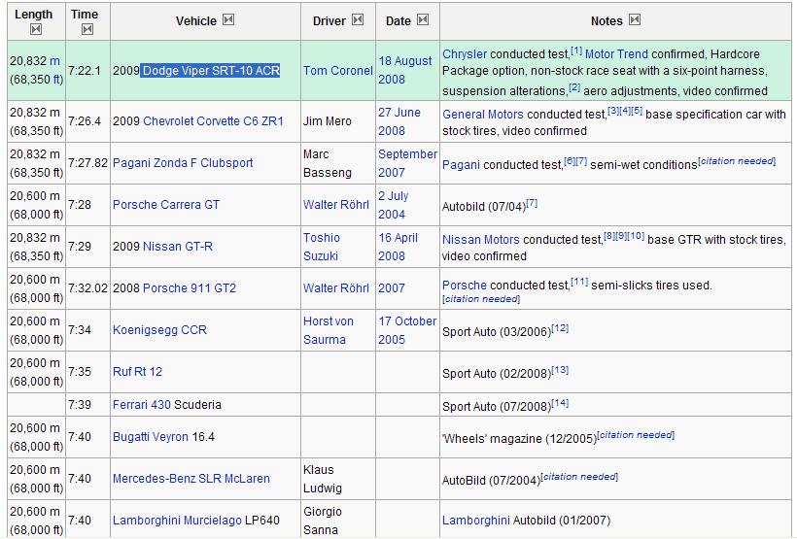Click sort icon next to Vehicle header

(x=228, y=19)
